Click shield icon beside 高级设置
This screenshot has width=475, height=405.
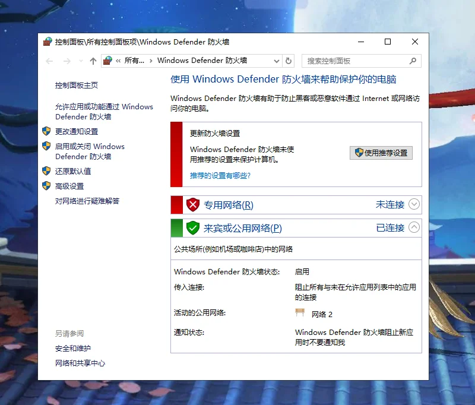(46, 186)
